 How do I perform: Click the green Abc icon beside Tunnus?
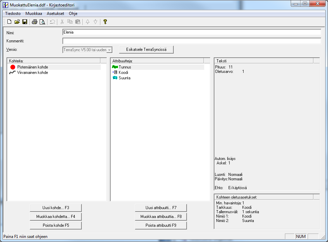(115, 67)
